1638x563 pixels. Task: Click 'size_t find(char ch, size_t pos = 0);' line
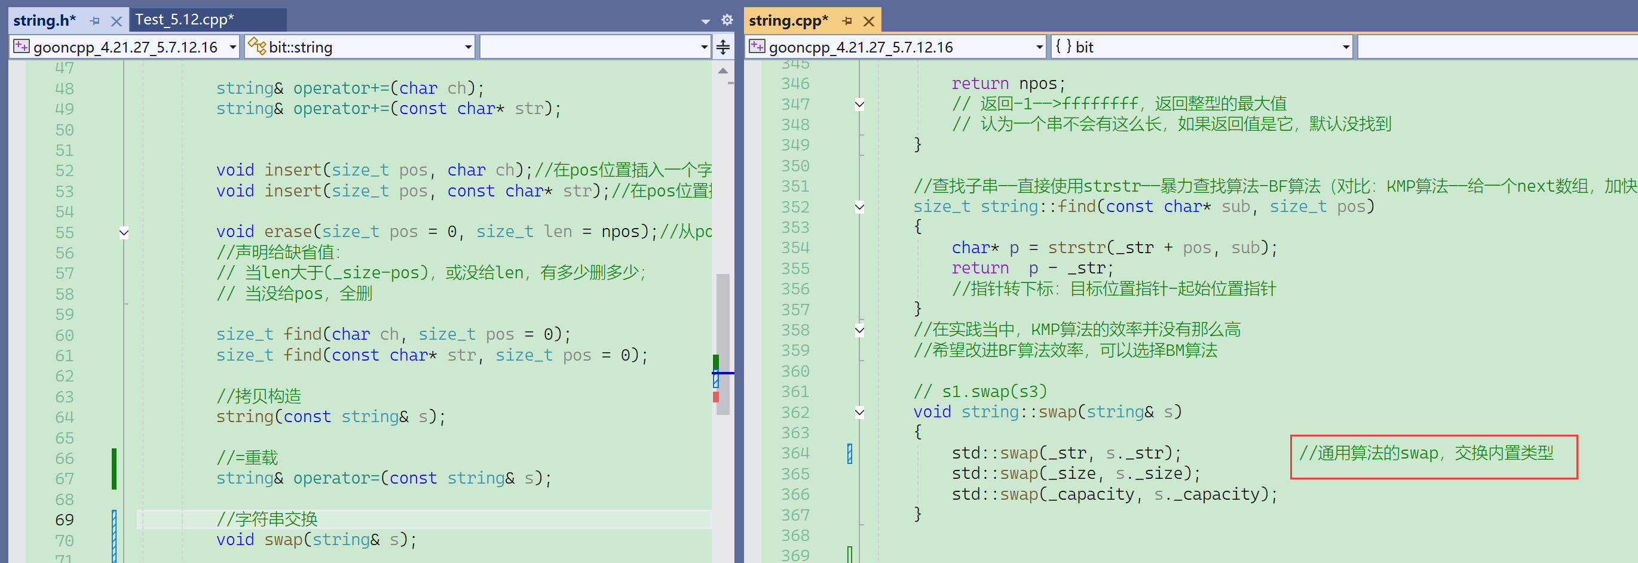pyautogui.click(x=393, y=335)
